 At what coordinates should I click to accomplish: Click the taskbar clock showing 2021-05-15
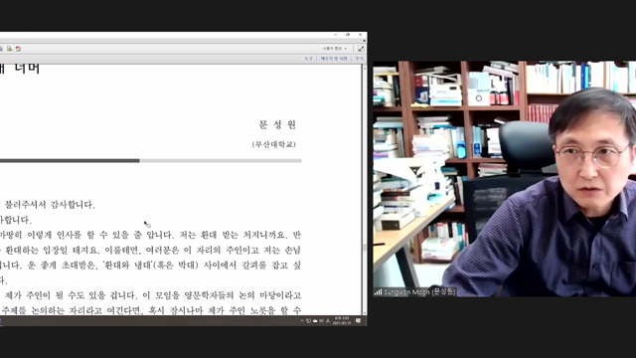click(x=342, y=321)
